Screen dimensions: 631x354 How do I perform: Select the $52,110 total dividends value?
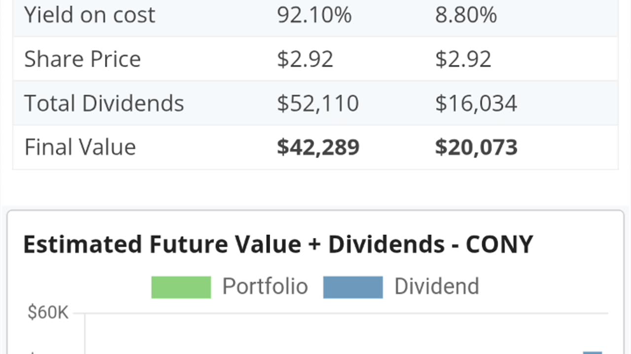tap(318, 103)
